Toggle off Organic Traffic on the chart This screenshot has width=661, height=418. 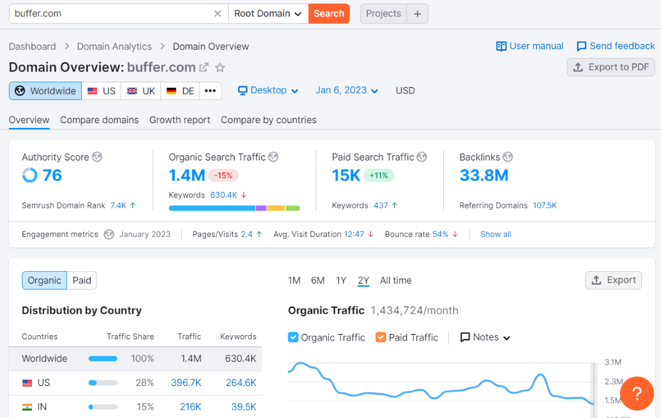click(293, 337)
